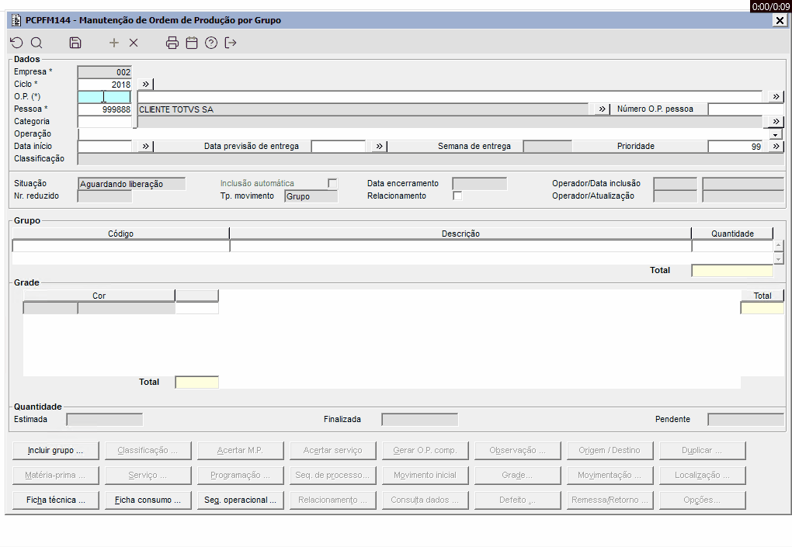The image size is (792, 547).
Task: Click the Categoria code input
Action: coord(105,122)
